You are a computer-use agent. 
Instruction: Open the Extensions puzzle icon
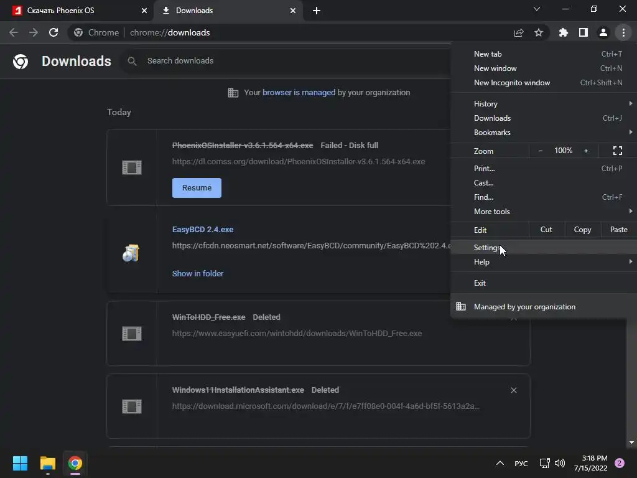point(564,32)
